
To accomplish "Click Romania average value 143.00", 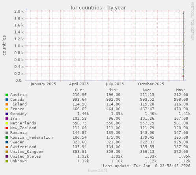I will [147, 133].
